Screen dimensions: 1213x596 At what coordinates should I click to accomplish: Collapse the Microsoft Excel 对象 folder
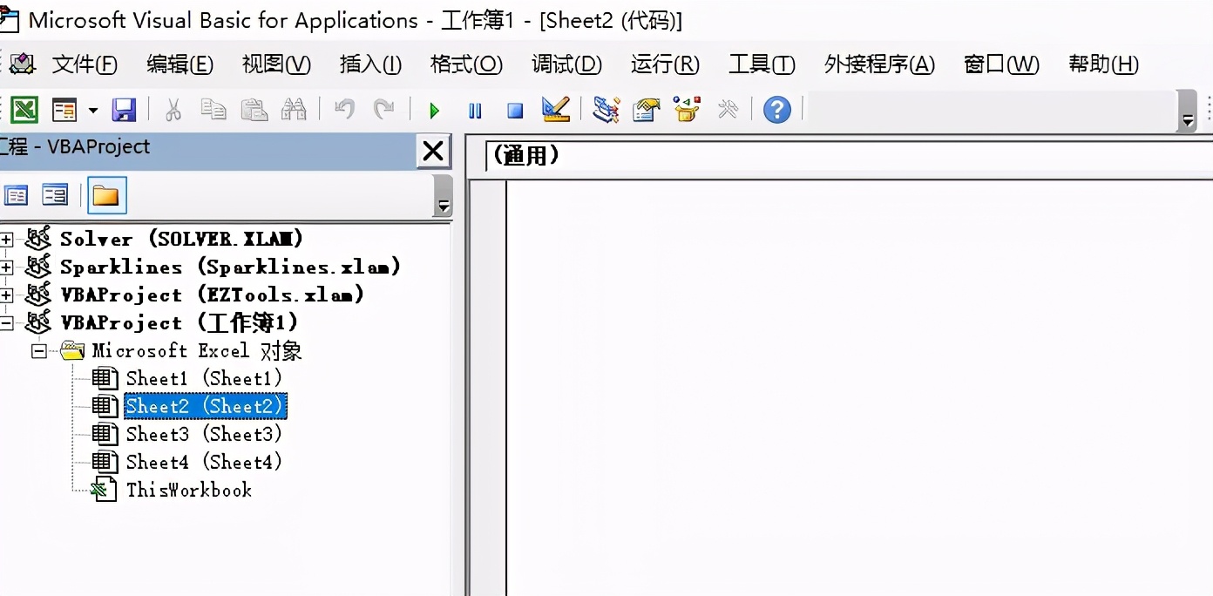point(38,351)
